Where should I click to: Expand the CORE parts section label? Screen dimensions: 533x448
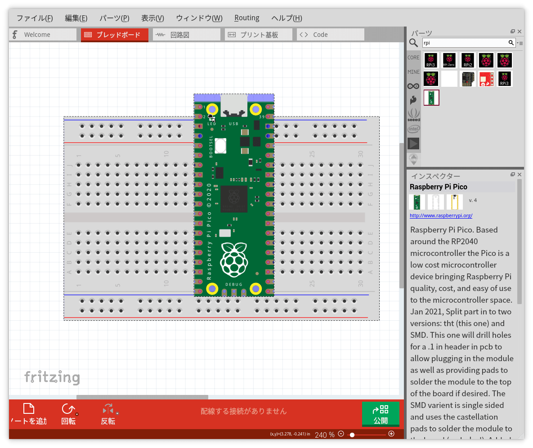click(413, 58)
